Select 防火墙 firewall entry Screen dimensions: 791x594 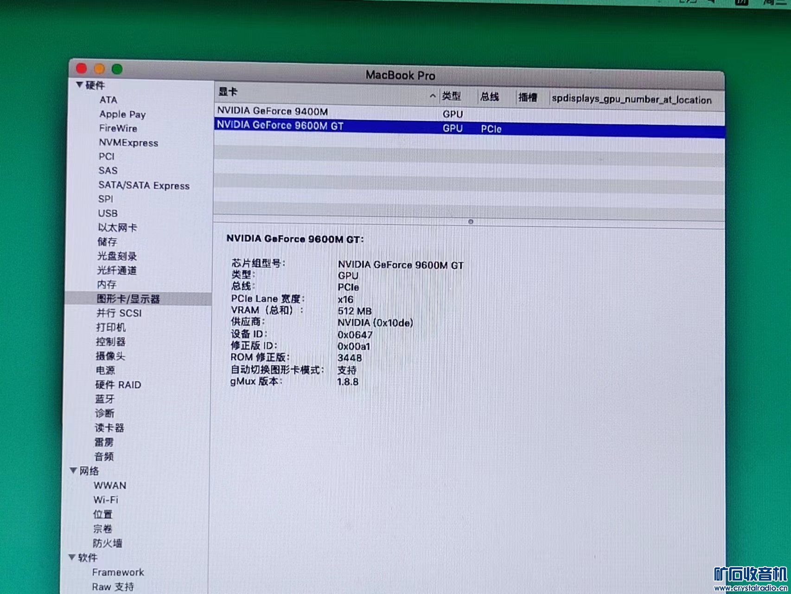(108, 543)
